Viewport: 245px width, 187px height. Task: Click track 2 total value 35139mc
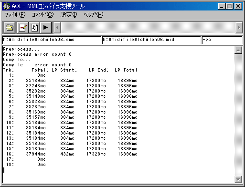pyautogui.click(x=36, y=81)
